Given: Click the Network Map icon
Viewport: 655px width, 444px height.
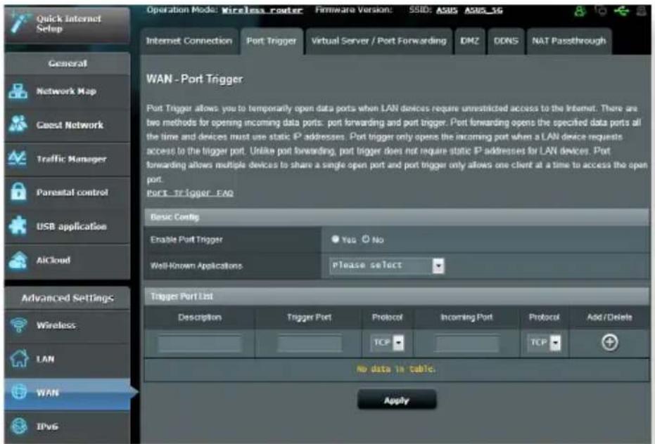Looking at the screenshot, I should pos(18,91).
